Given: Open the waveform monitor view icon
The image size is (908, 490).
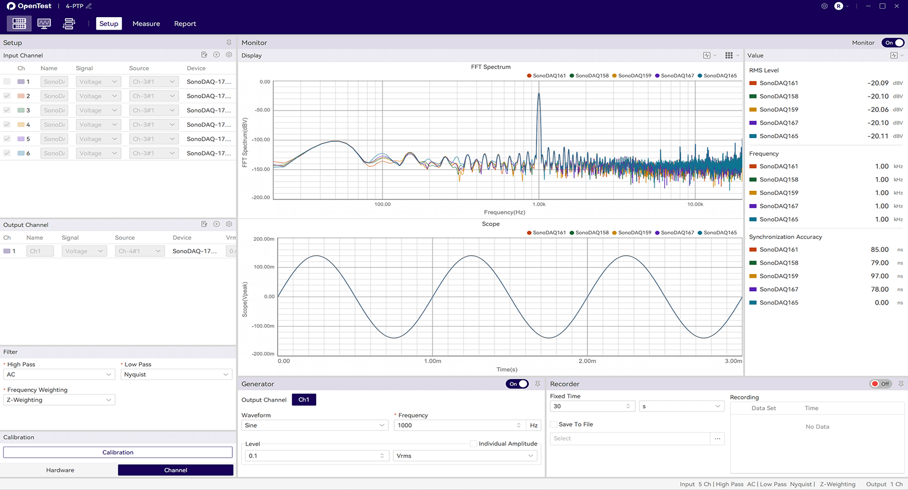Looking at the screenshot, I should pyautogui.click(x=44, y=24).
